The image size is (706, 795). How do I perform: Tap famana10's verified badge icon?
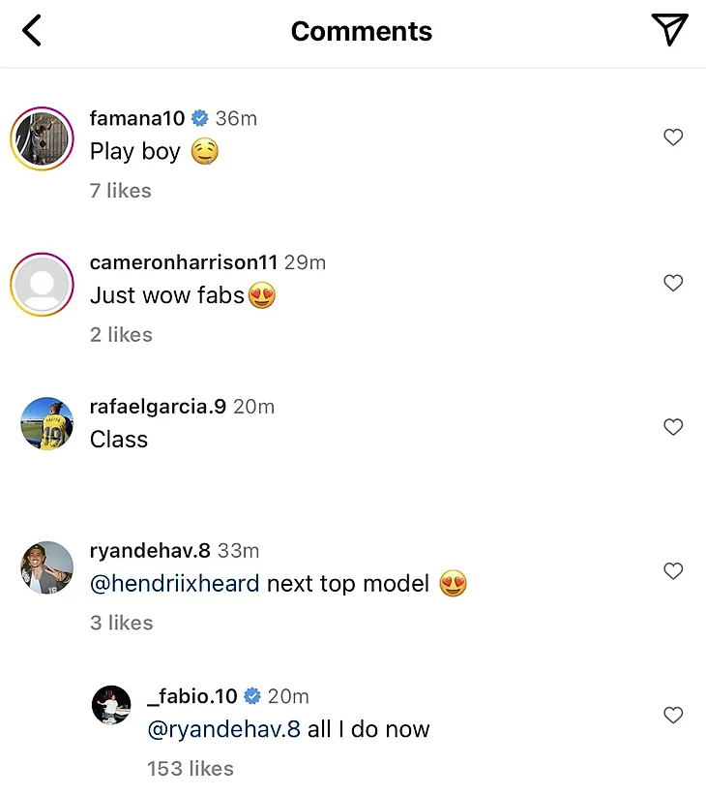coord(200,118)
